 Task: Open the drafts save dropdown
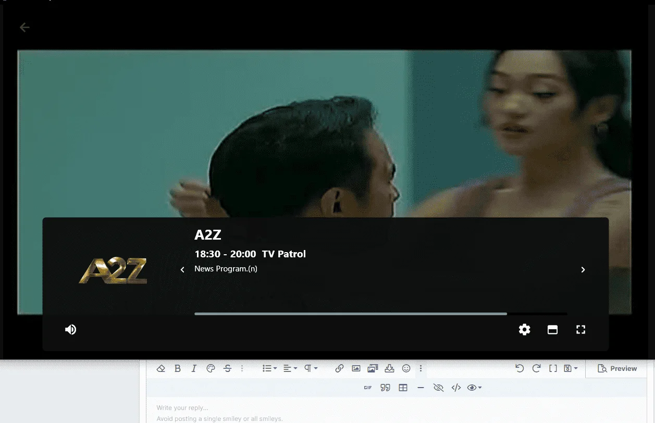tap(571, 368)
